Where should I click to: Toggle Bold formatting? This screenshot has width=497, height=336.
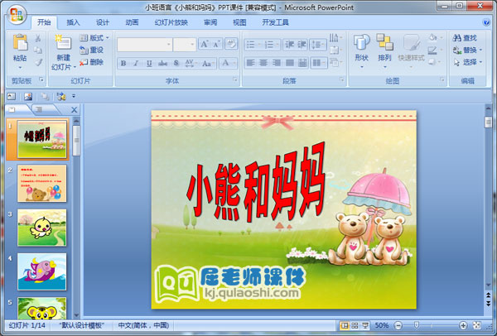(x=123, y=63)
